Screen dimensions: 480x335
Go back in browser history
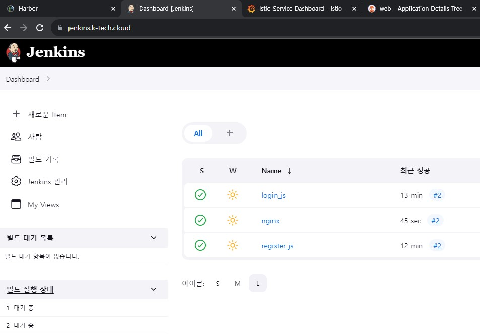8,28
